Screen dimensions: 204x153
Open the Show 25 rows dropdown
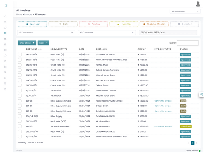[27, 43]
